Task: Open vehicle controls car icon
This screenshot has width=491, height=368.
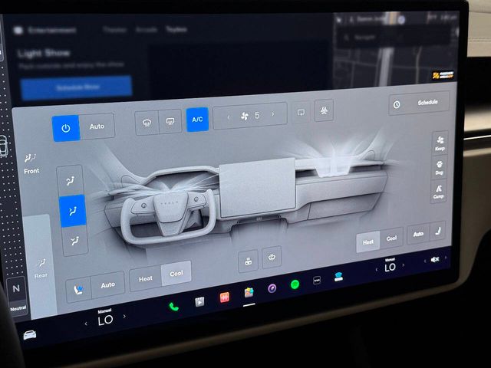Action: (30, 335)
